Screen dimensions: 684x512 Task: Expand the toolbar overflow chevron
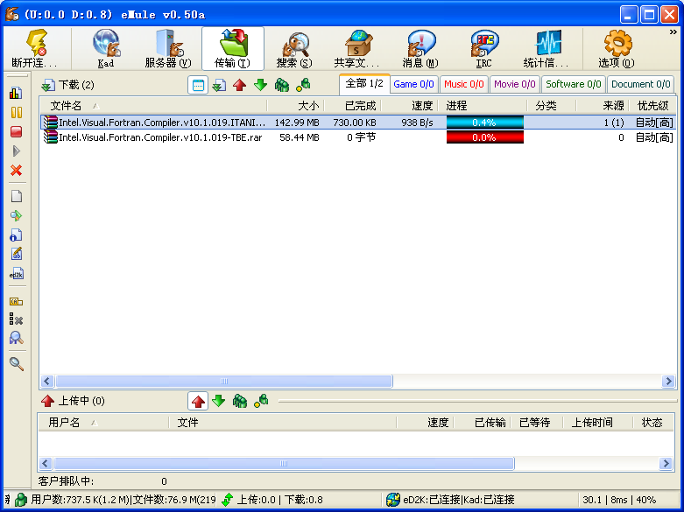(673, 32)
